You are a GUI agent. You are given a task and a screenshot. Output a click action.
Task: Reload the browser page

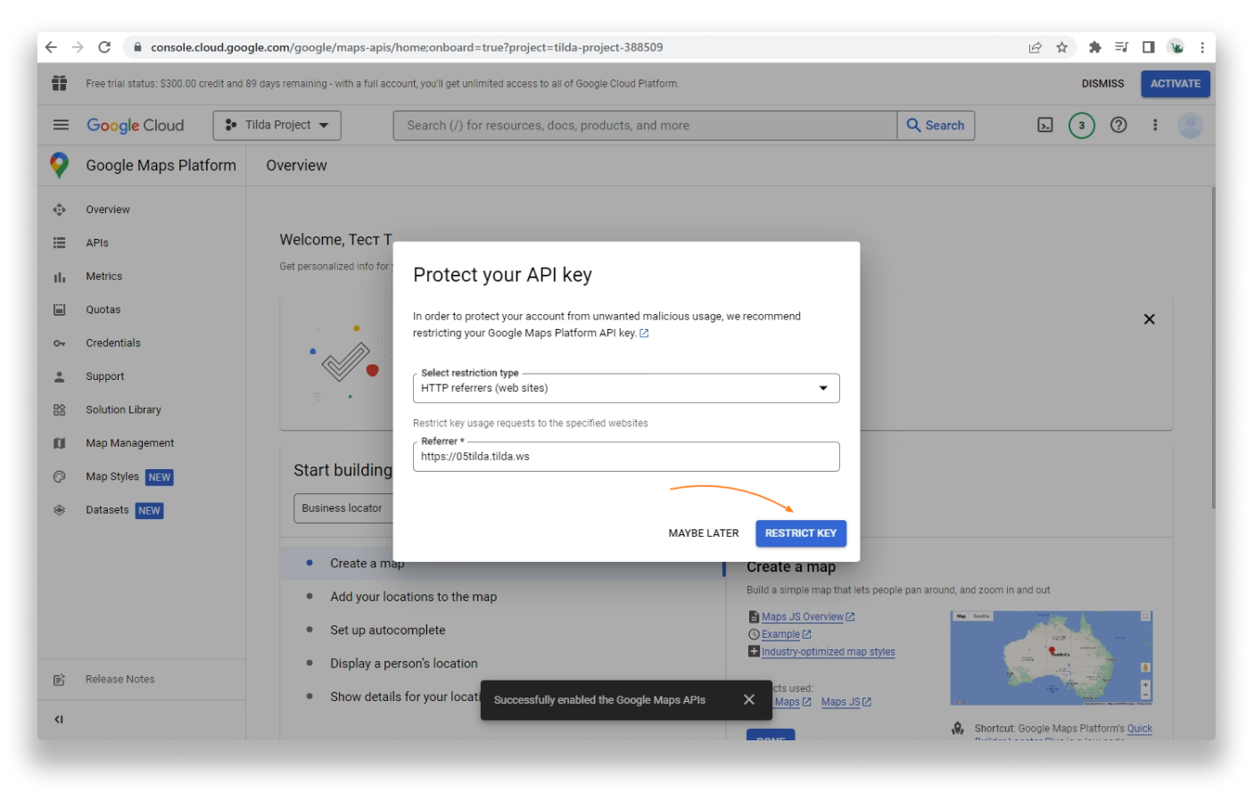pyautogui.click(x=104, y=47)
